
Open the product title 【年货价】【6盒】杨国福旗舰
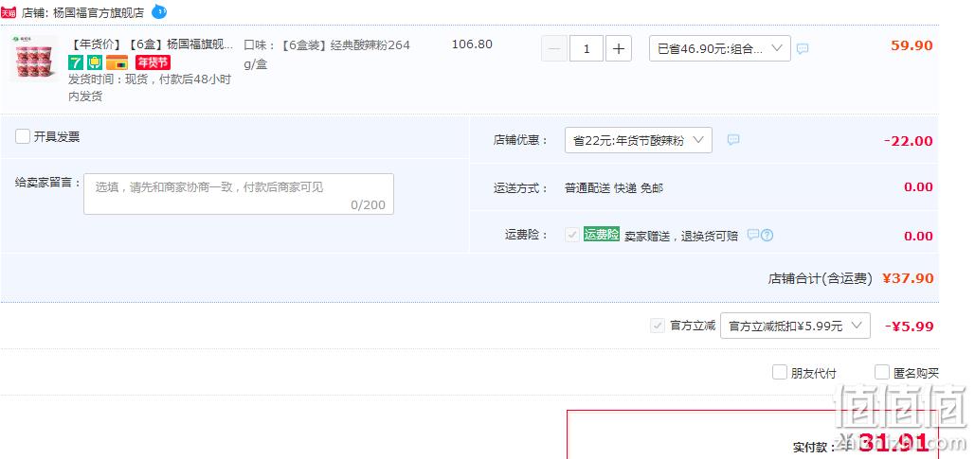[151, 44]
